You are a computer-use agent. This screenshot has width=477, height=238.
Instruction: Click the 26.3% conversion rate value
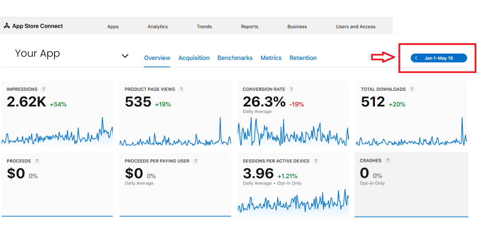pos(264,102)
